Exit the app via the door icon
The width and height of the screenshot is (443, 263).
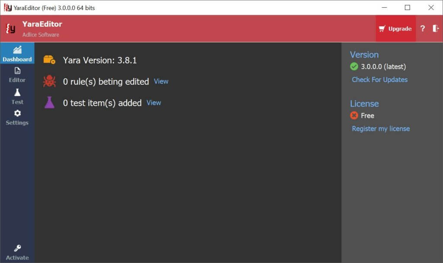(436, 29)
